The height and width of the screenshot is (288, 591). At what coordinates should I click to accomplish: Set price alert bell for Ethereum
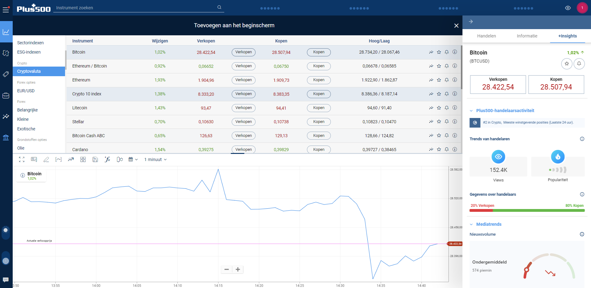click(446, 80)
